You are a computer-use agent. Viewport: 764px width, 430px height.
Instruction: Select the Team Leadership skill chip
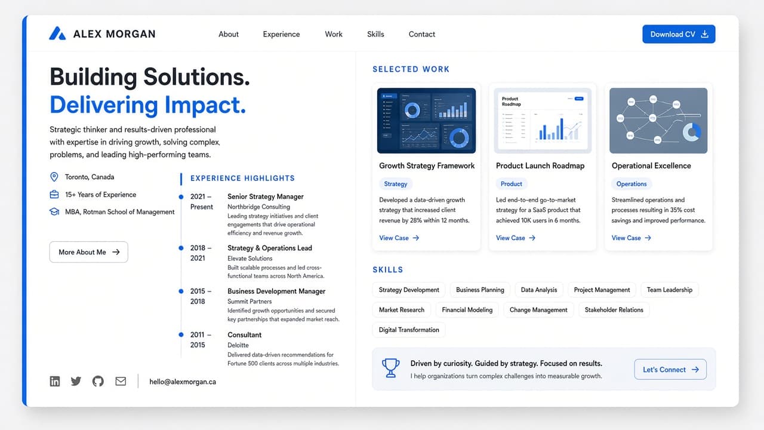coord(670,290)
